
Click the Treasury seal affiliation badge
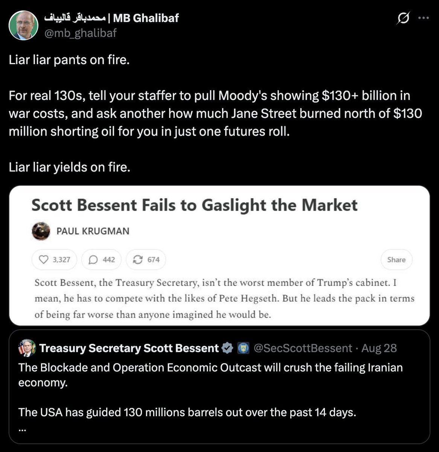pos(244,348)
